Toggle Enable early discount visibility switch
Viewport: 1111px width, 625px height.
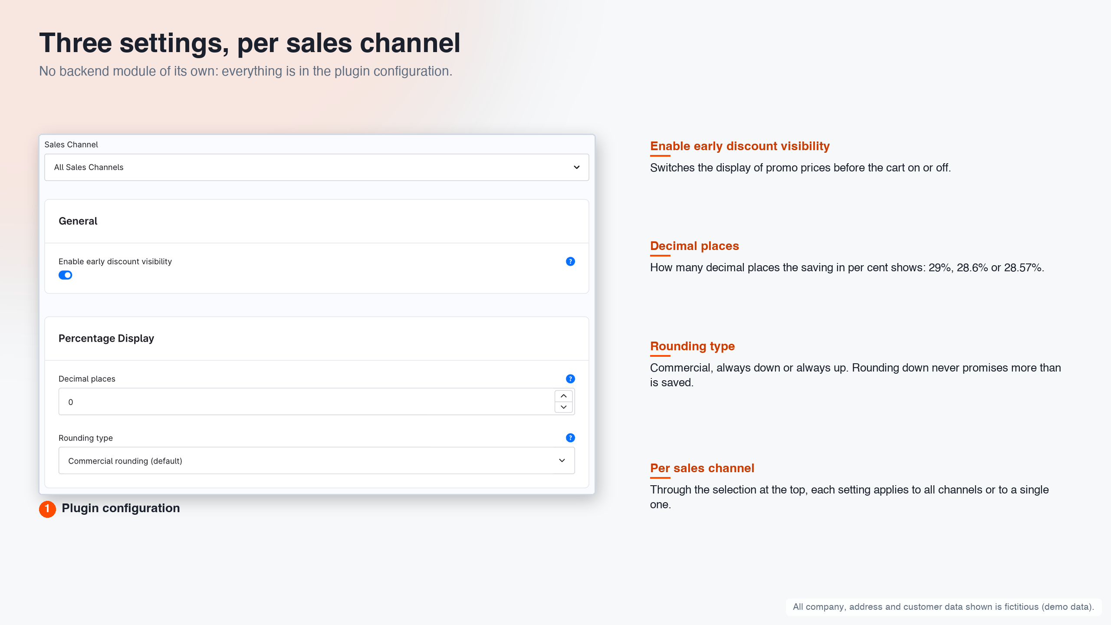click(x=66, y=275)
